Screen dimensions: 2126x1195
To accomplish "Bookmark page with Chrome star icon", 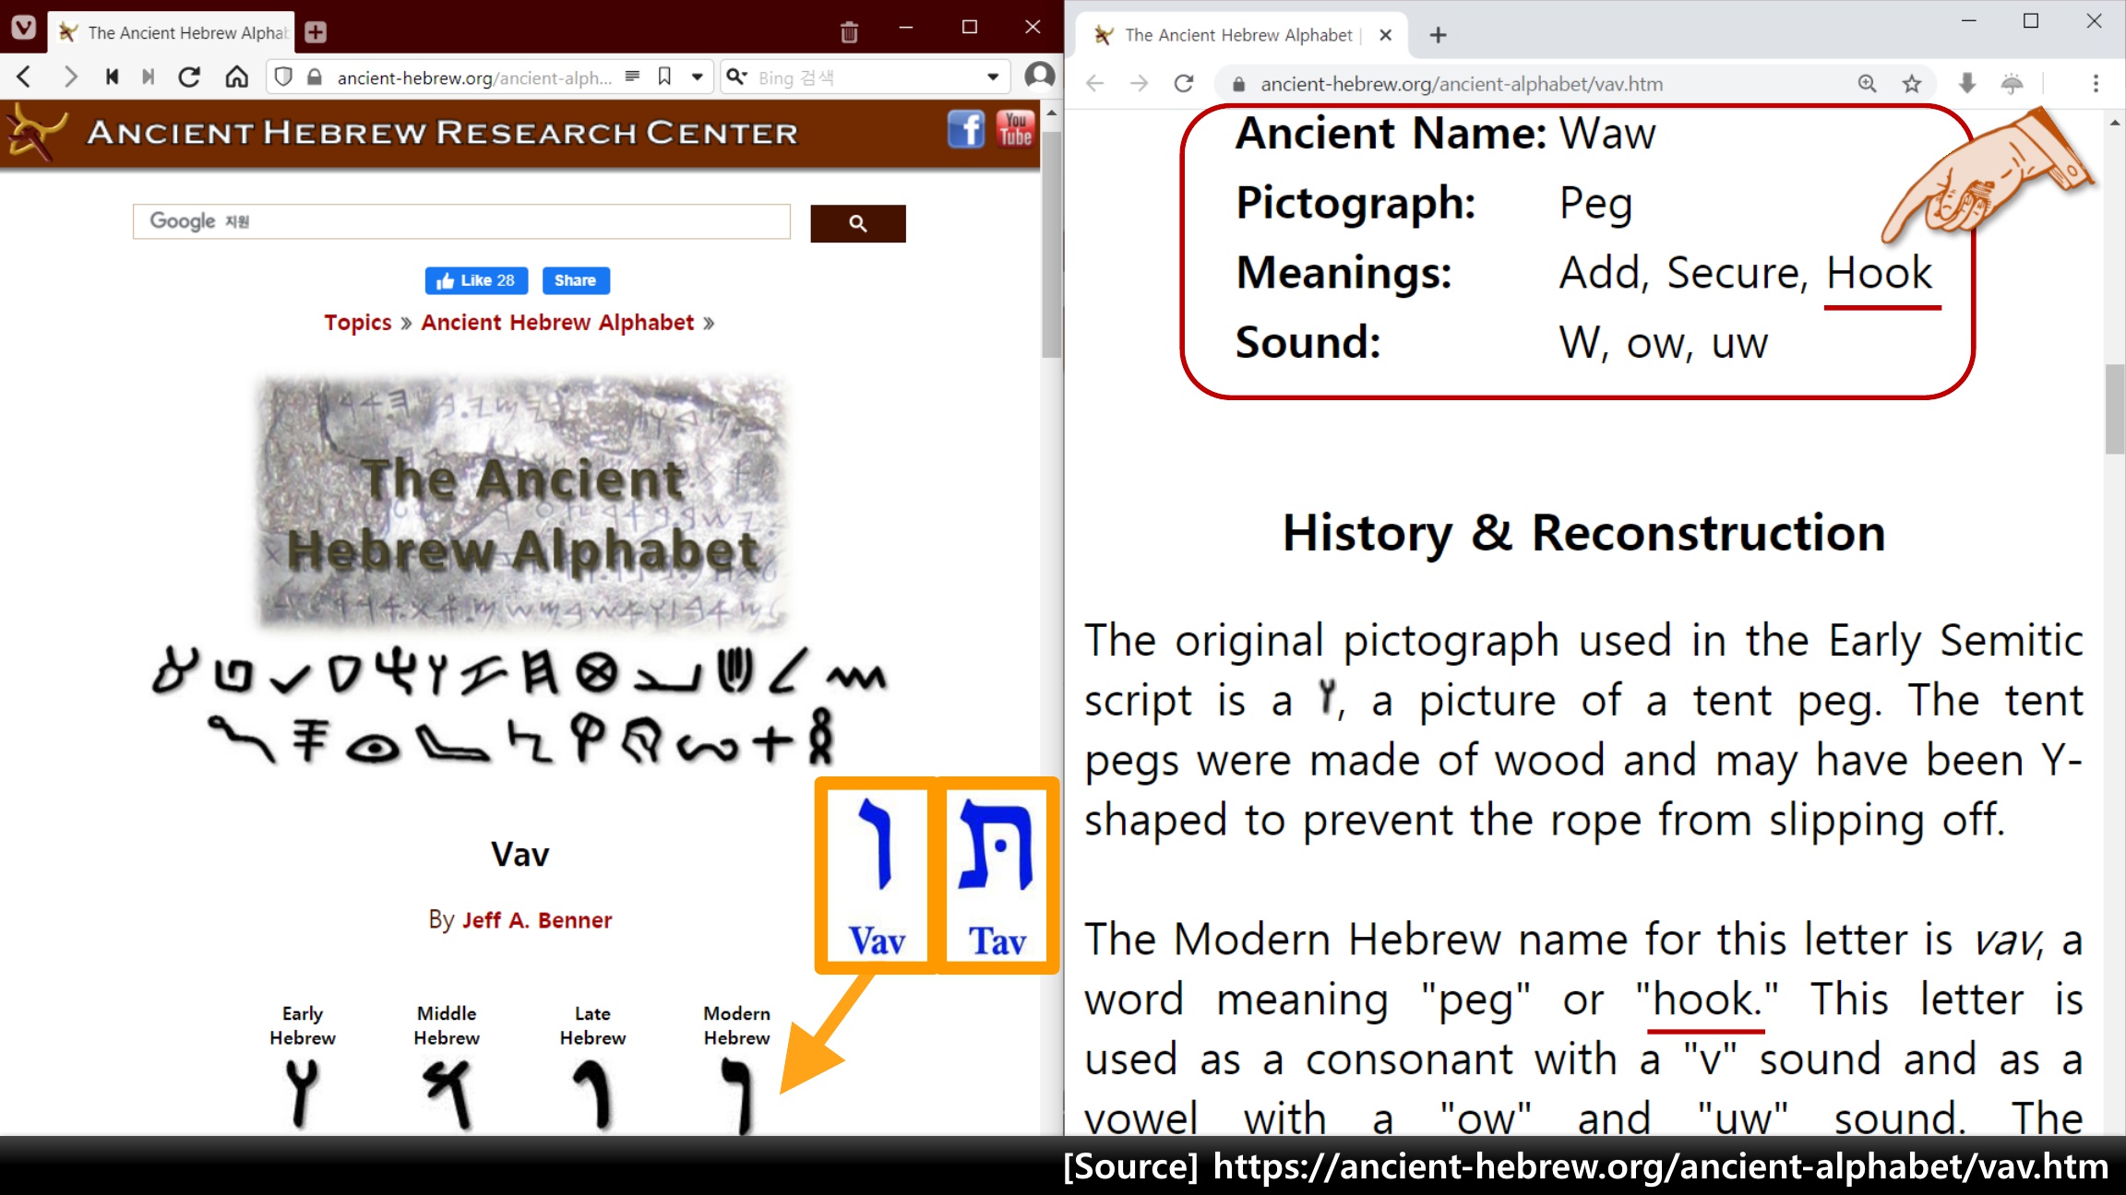I will point(1912,84).
